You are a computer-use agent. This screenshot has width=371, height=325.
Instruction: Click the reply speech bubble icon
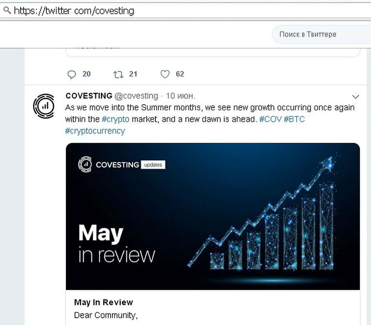coord(72,74)
